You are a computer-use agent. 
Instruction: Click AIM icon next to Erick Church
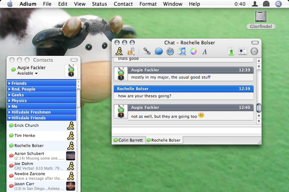point(71,126)
